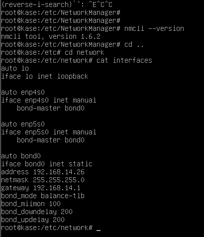This screenshot has width=204, height=237.
Task: Click the reverse-i-search line at top
Action: pos(57,4)
